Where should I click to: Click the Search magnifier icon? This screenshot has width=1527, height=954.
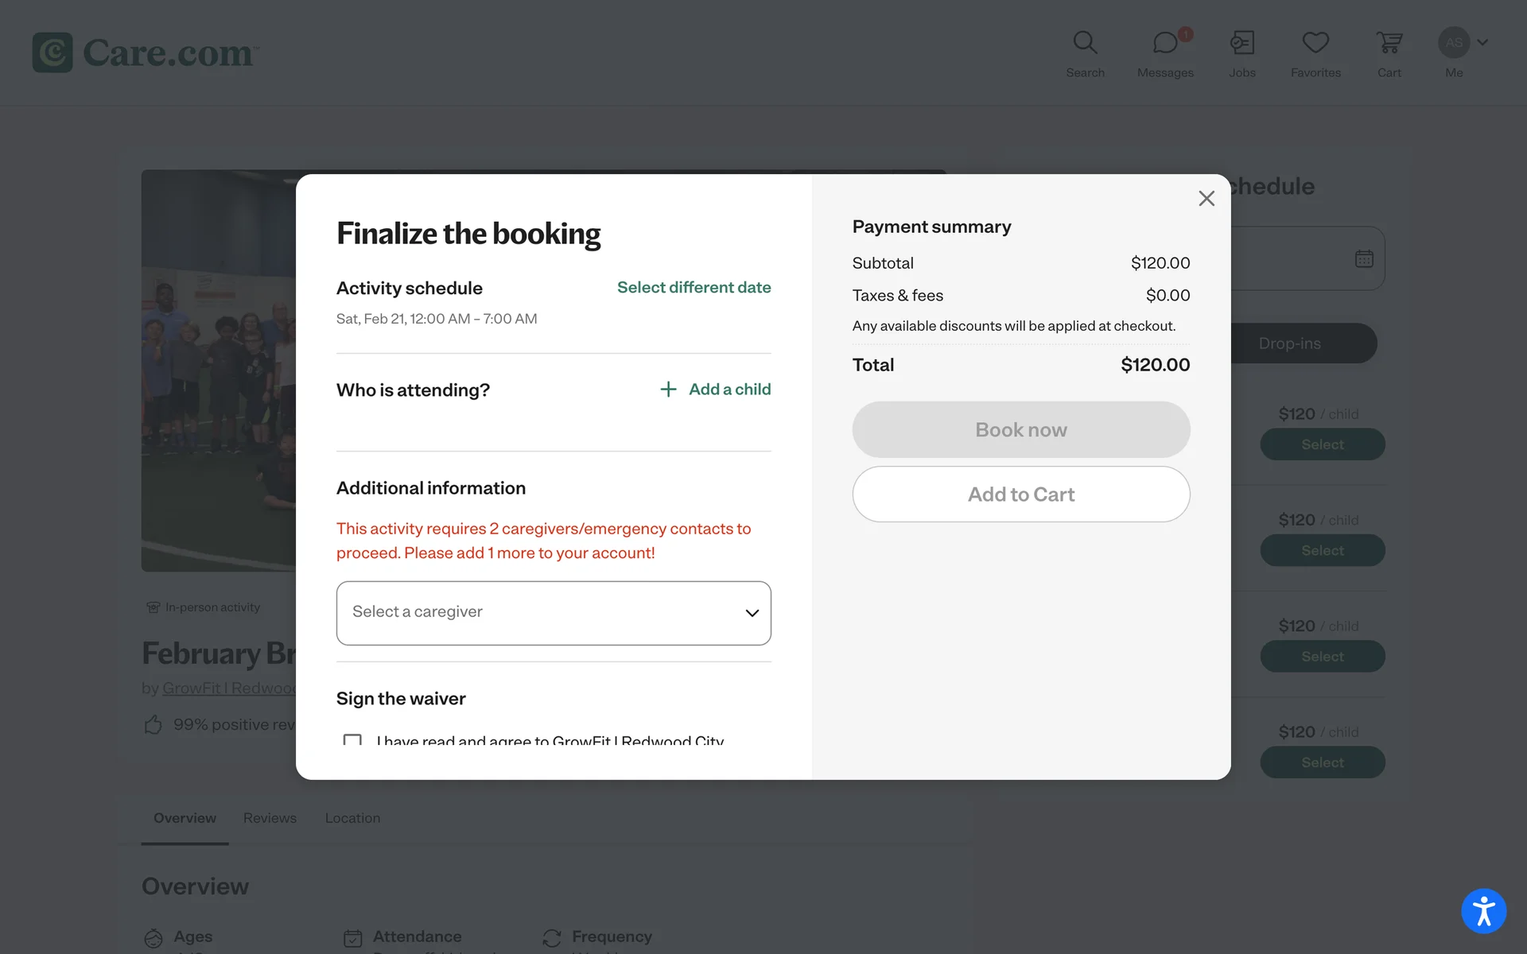1085,44
